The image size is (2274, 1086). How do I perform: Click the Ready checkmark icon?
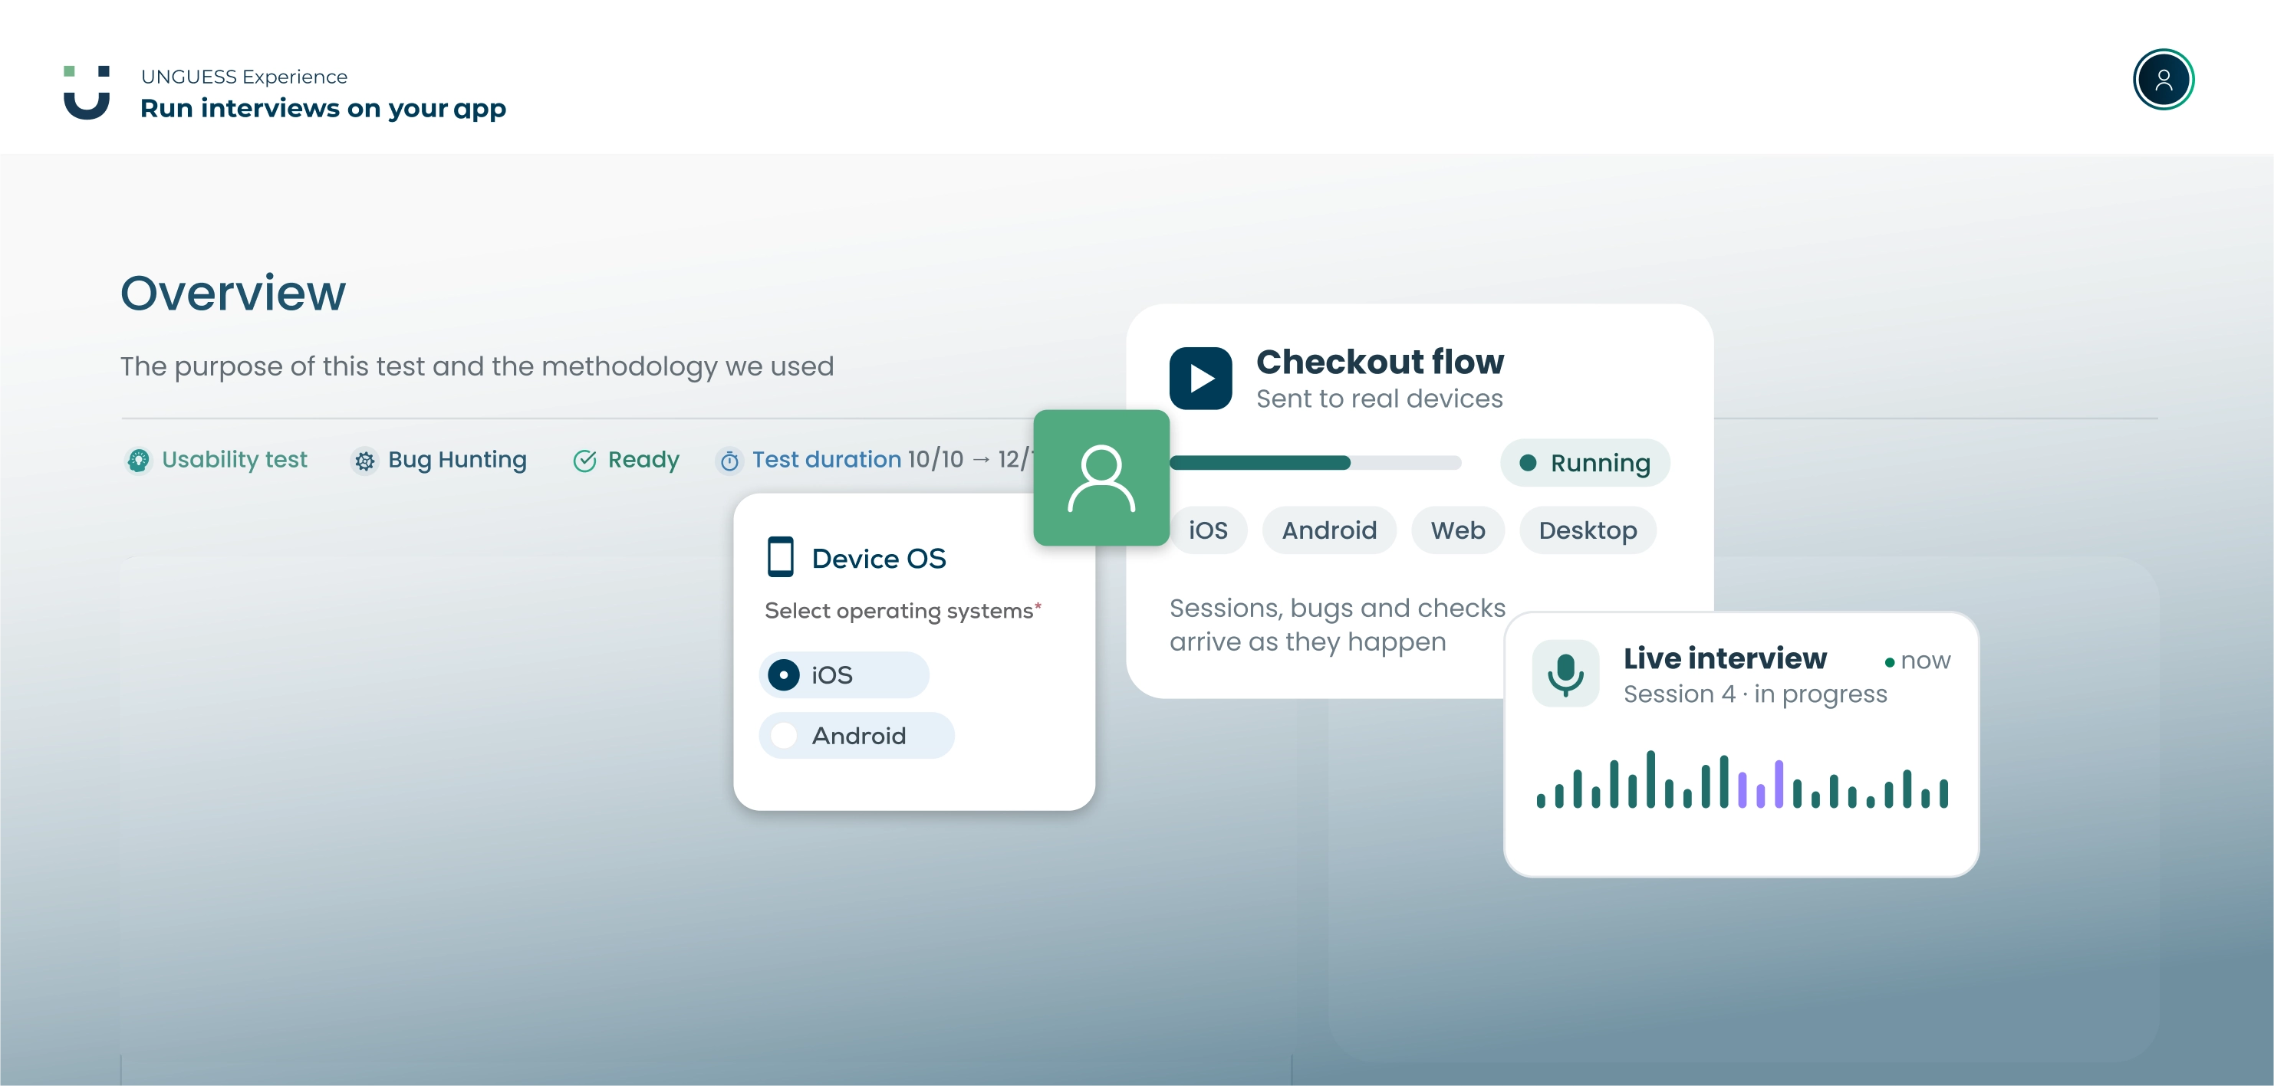pos(584,461)
